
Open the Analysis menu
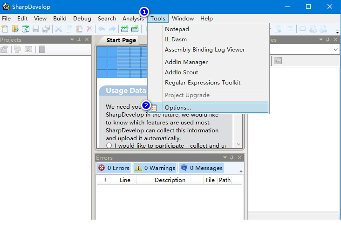point(133,19)
